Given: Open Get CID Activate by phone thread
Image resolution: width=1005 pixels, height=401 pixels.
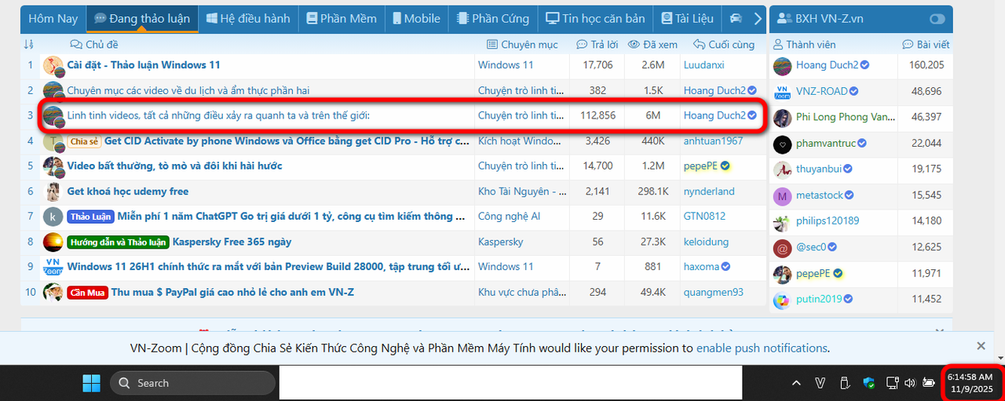Looking at the screenshot, I should click(x=287, y=140).
